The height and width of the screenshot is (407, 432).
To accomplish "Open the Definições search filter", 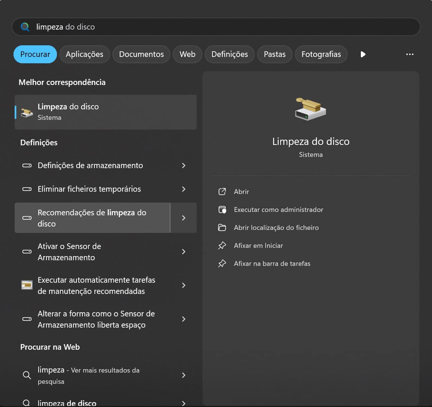I will [x=229, y=54].
